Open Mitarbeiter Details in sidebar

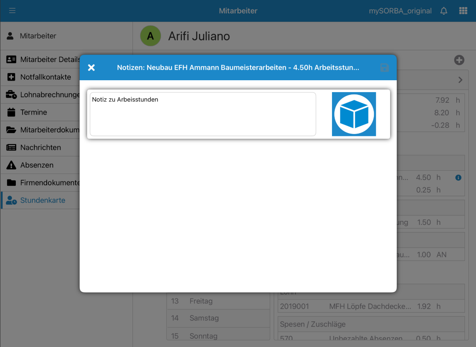(44, 60)
